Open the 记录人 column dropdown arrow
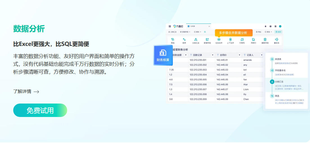The width and height of the screenshot is (310, 143). coord(262,55)
